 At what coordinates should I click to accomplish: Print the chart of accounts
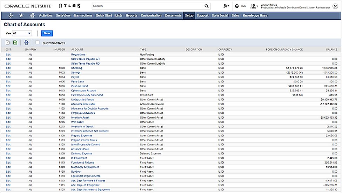(26, 43)
